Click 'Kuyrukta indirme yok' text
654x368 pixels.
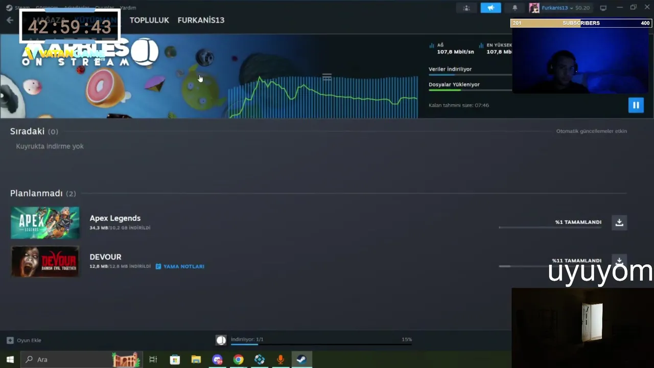pos(50,146)
